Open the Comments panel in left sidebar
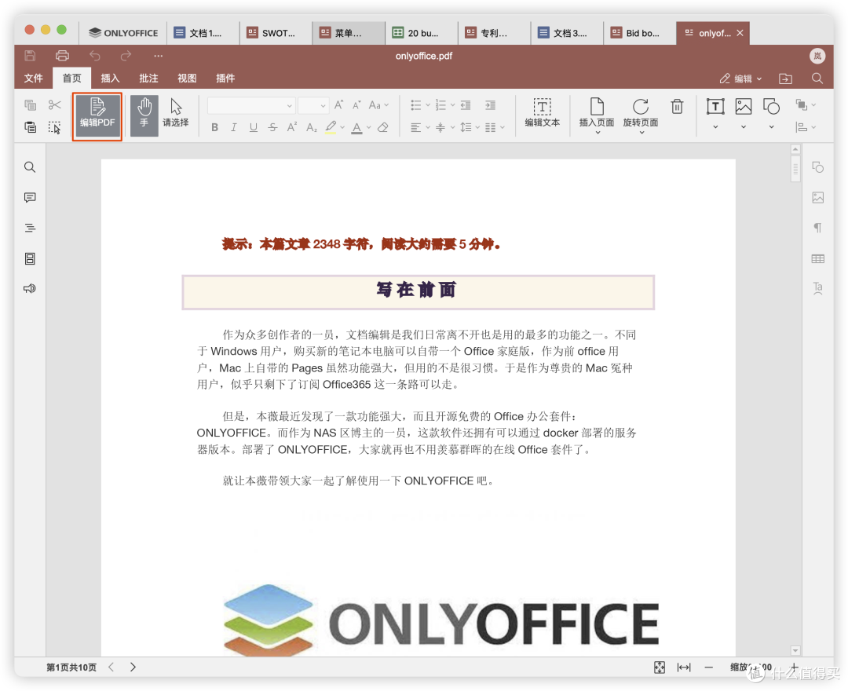848x691 pixels. pos(31,197)
